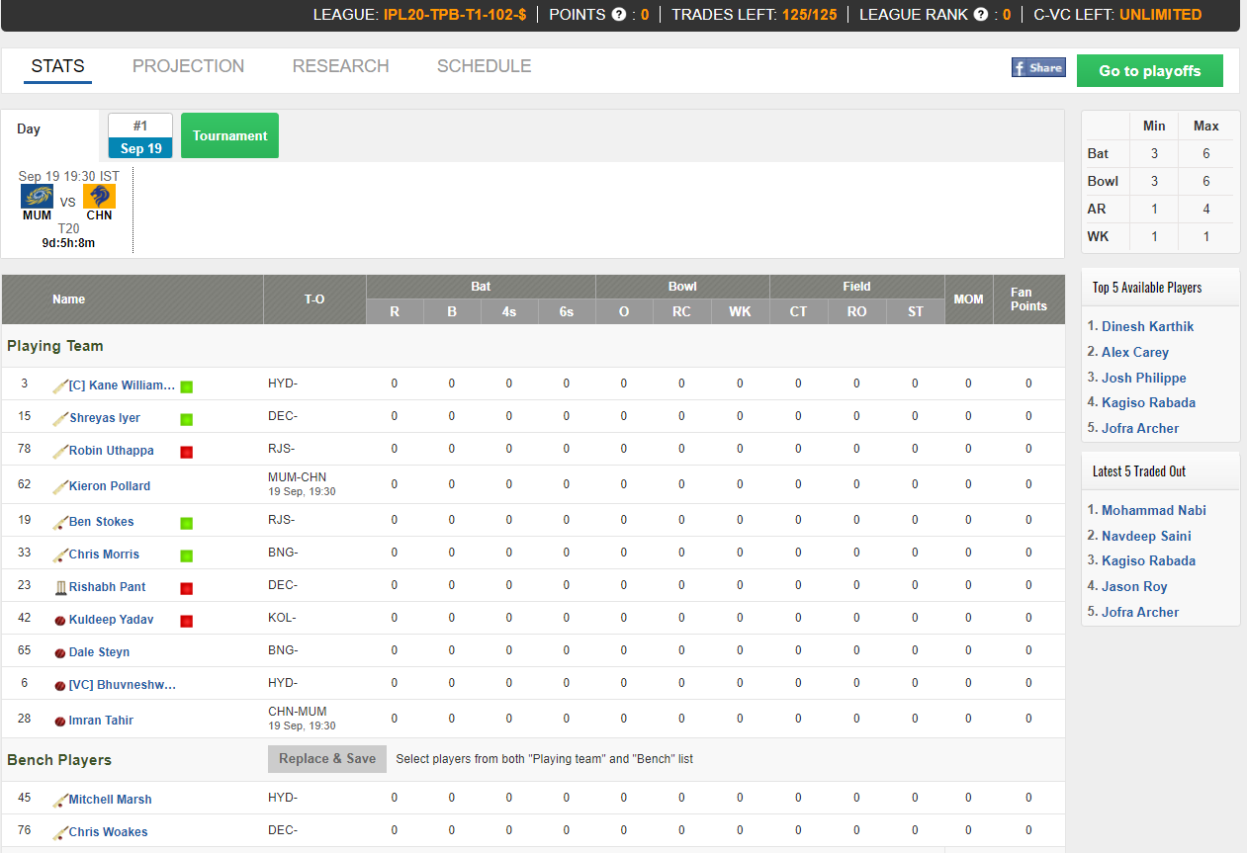Select the Ben Stokes player name
Screen dimensions: 1247x853
pos(102,522)
